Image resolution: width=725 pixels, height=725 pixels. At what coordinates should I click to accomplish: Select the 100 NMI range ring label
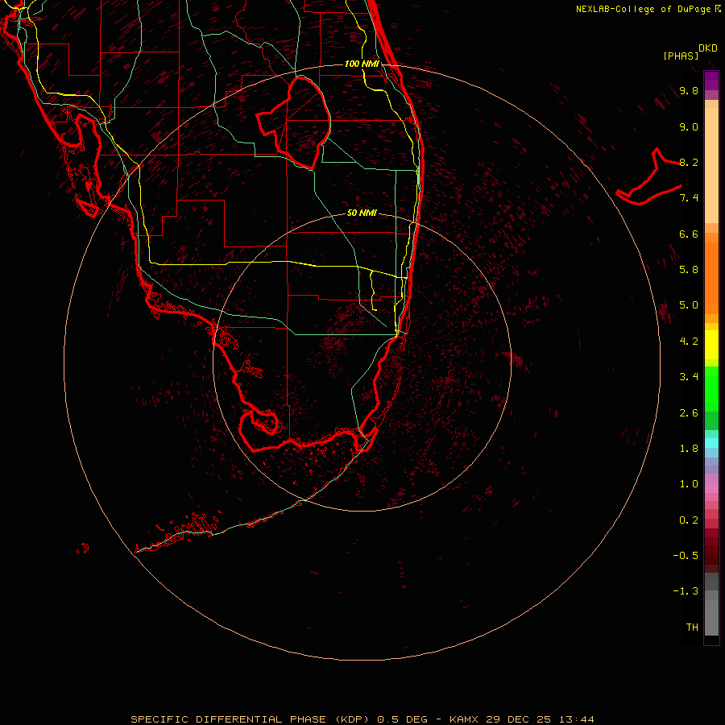362,64
